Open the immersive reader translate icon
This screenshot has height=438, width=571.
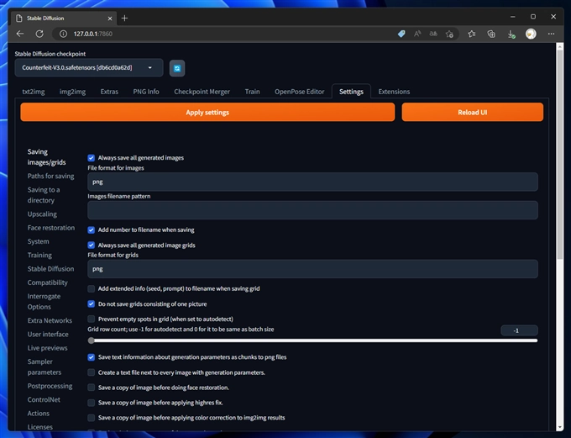click(x=433, y=34)
